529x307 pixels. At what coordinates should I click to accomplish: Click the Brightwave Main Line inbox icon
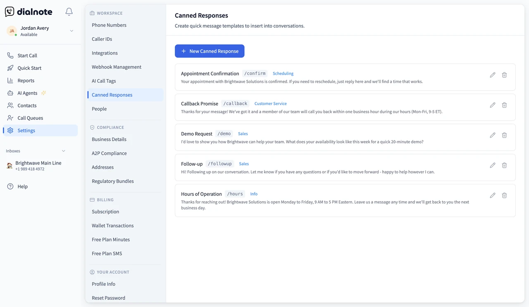[10, 166]
